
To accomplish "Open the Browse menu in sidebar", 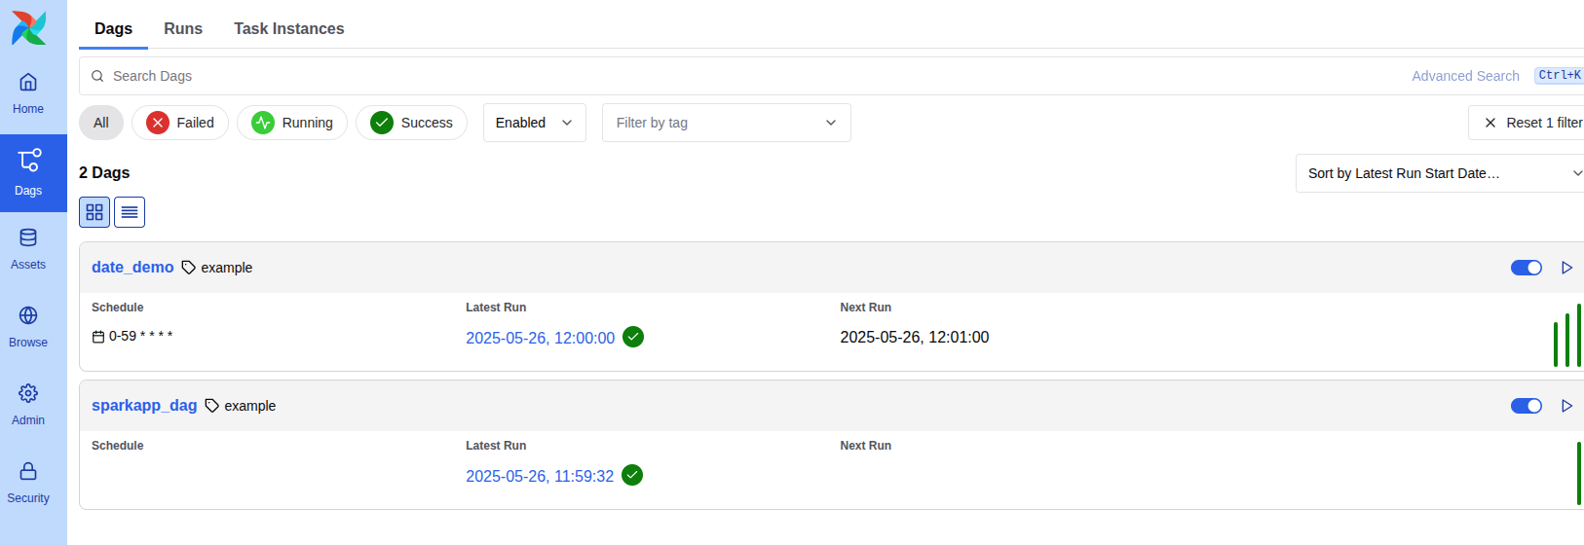I will point(28,327).
